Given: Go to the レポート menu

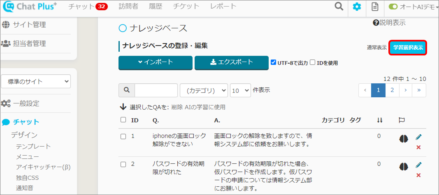Looking at the screenshot, I should click(x=223, y=6).
